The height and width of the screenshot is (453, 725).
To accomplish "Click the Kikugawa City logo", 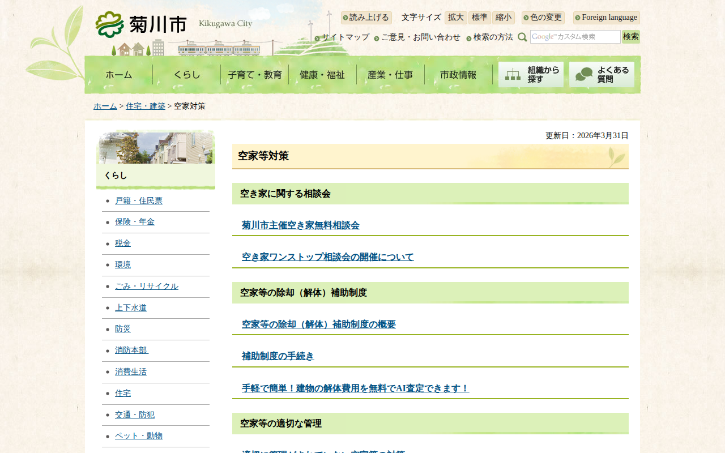I will coord(142,25).
